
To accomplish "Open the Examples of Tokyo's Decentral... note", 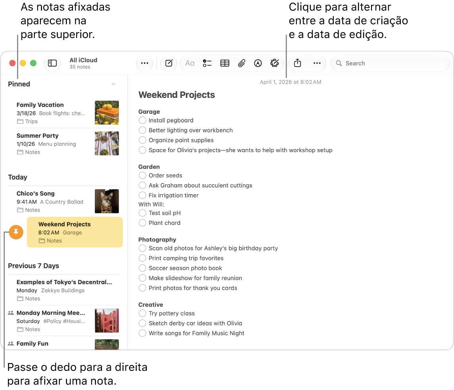I will click(x=64, y=290).
